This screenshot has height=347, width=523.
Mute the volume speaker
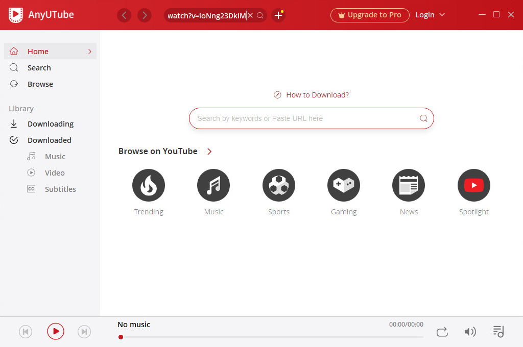(x=470, y=332)
